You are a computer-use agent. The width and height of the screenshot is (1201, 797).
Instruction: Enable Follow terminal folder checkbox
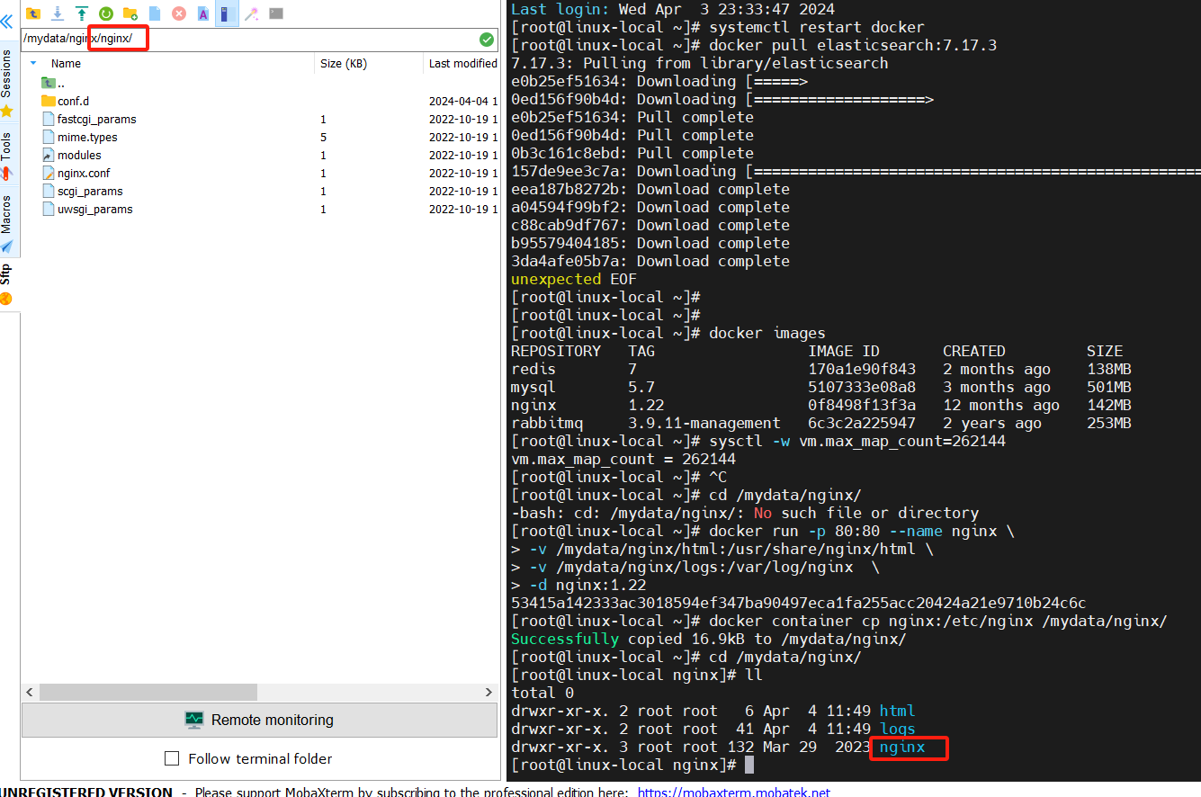point(172,758)
